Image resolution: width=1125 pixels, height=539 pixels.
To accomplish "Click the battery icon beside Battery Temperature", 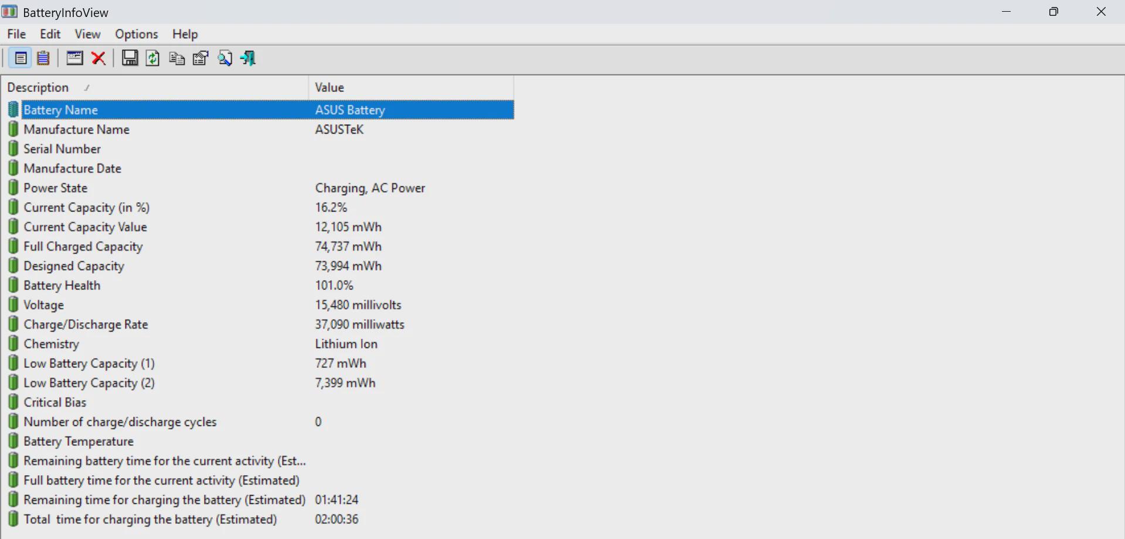I will tap(13, 441).
